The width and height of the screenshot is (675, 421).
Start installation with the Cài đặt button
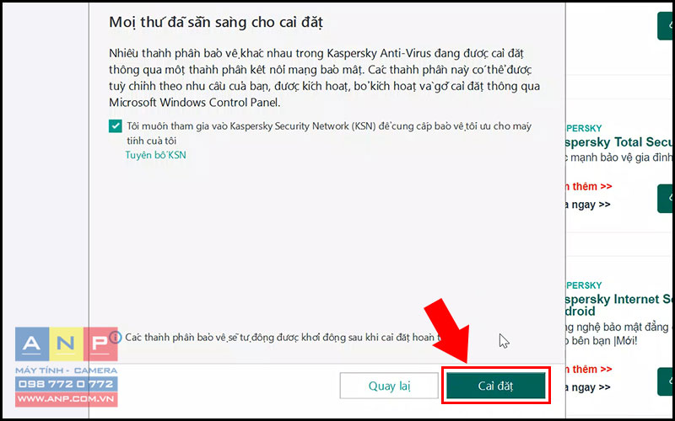click(495, 386)
